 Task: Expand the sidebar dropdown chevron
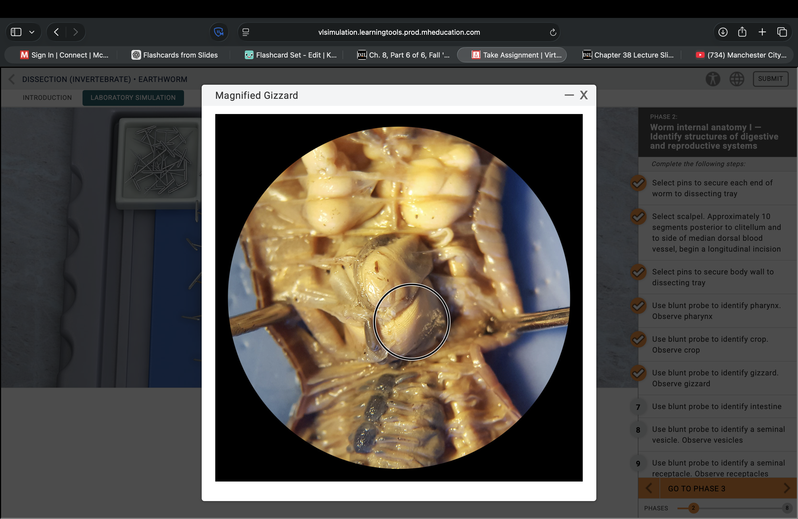tap(32, 32)
